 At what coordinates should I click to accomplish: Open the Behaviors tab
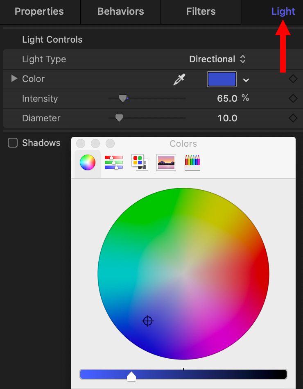click(121, 11)
